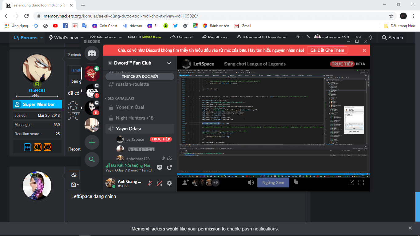Open Discord server discovery search icon
This screenshot has height=236, width=420.
(92, 159)
